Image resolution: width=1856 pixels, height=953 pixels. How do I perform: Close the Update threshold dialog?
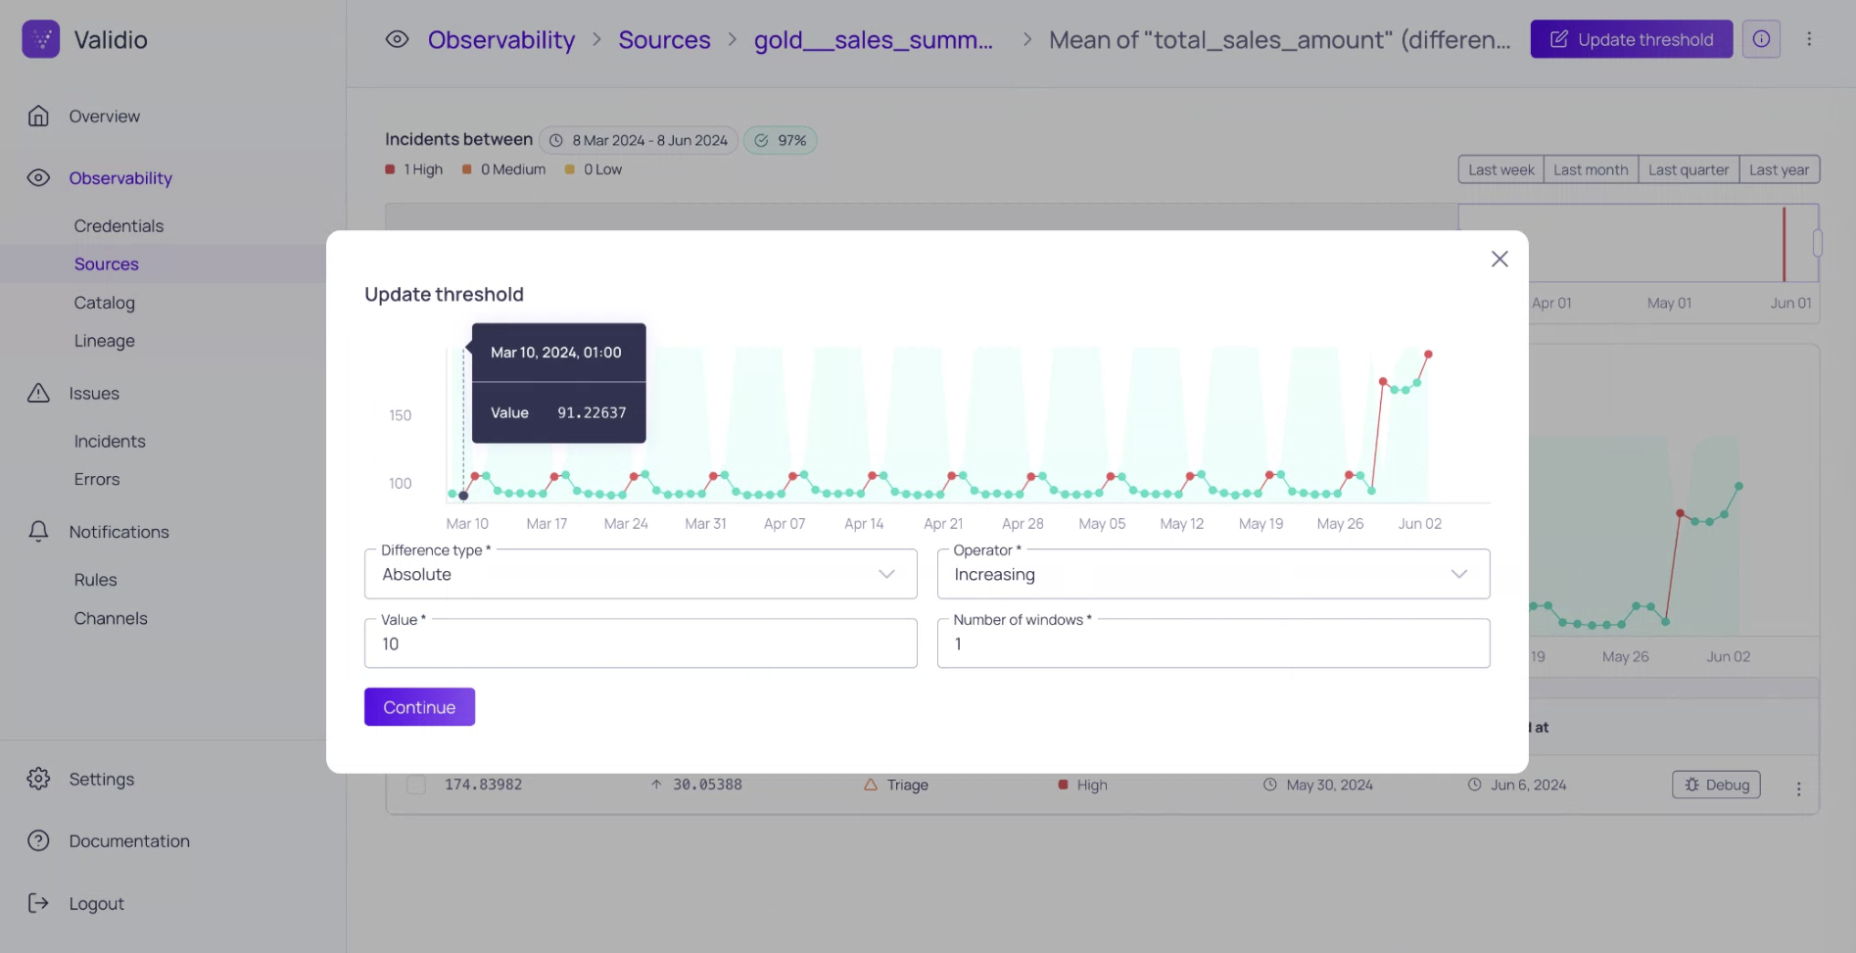tap(1499, 259)
